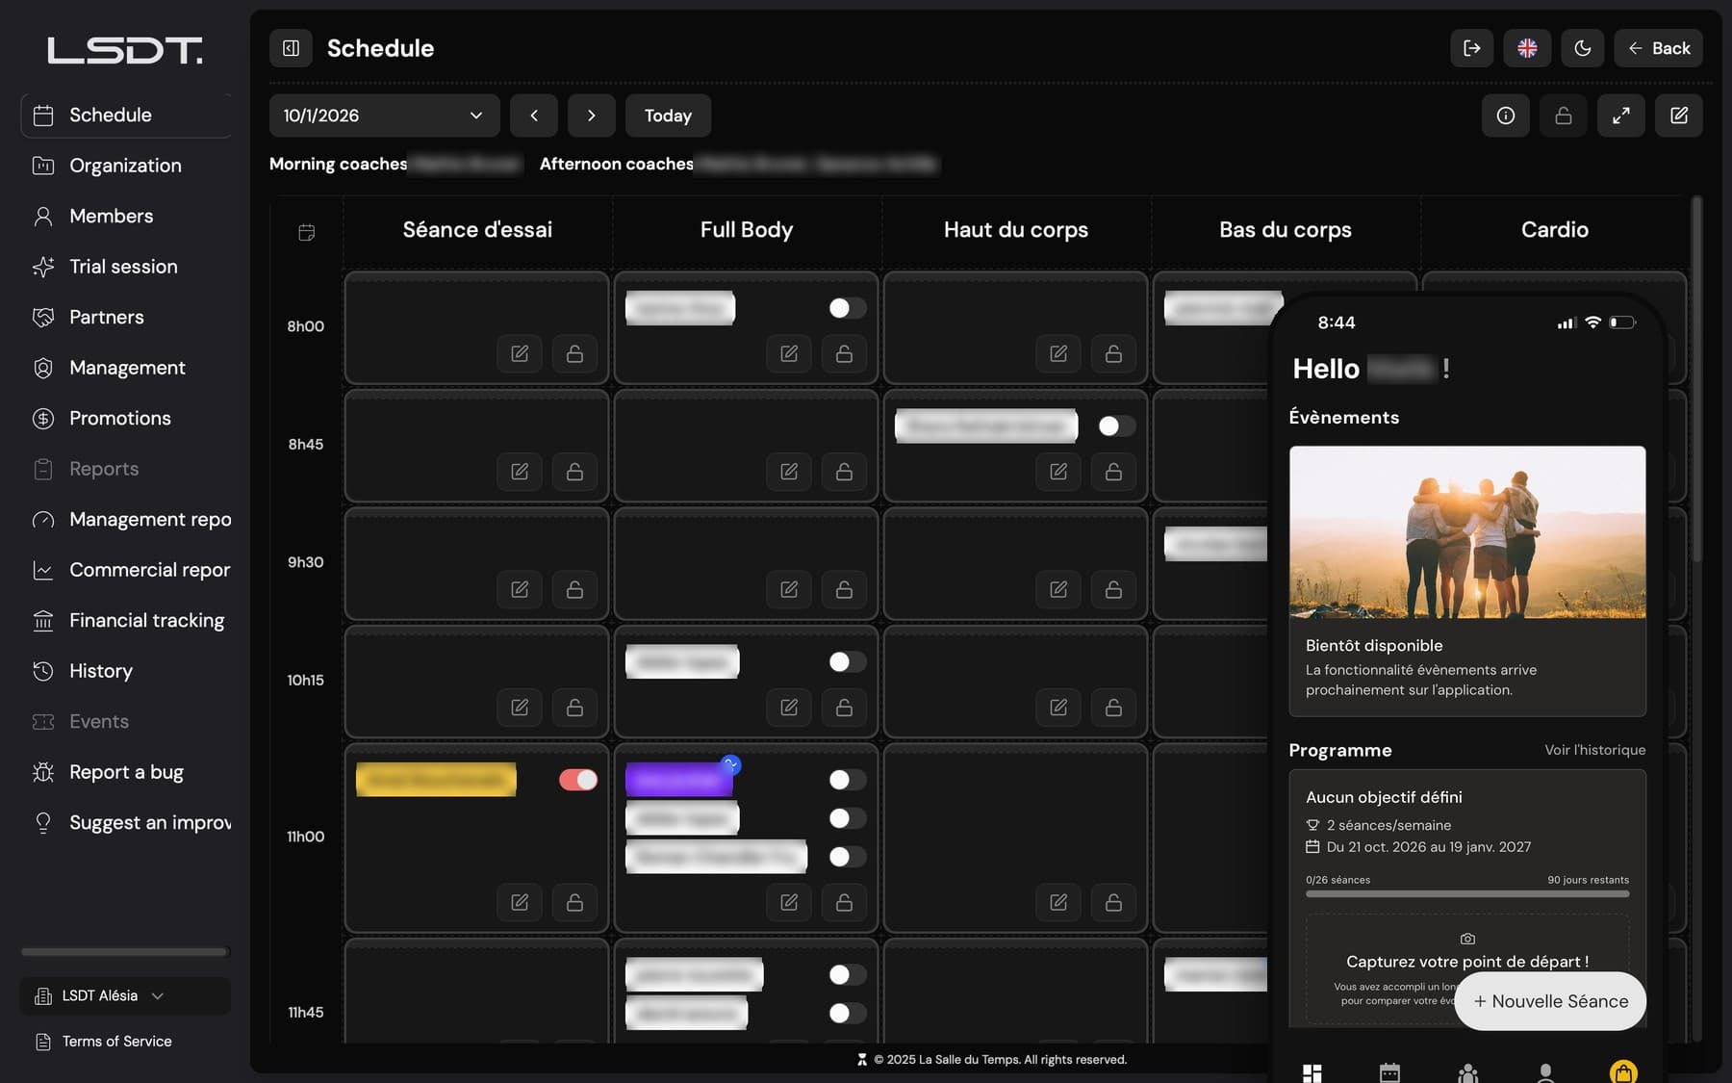
Task: Click the logout icon in the top bar
Action: 1472,48
